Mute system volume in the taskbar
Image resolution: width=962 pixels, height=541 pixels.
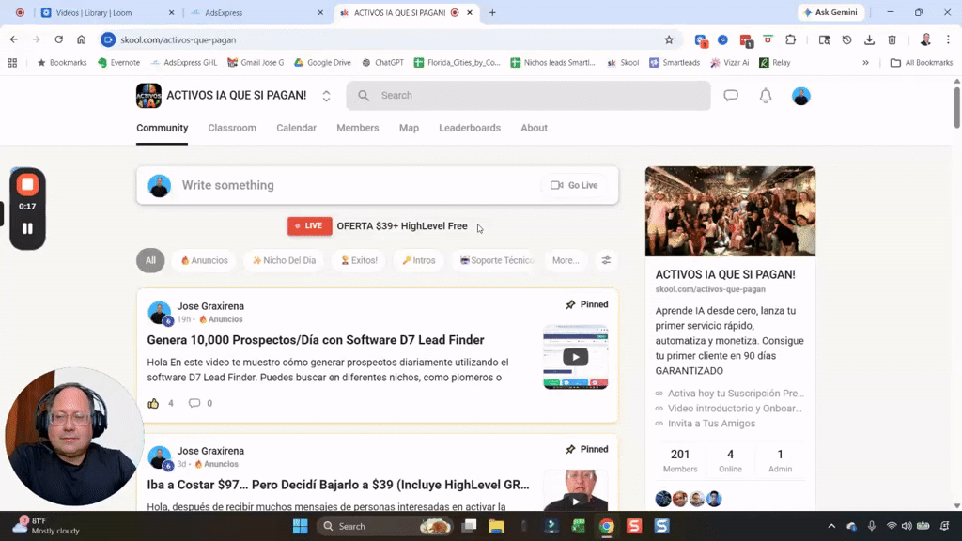(x=906, y=526)
